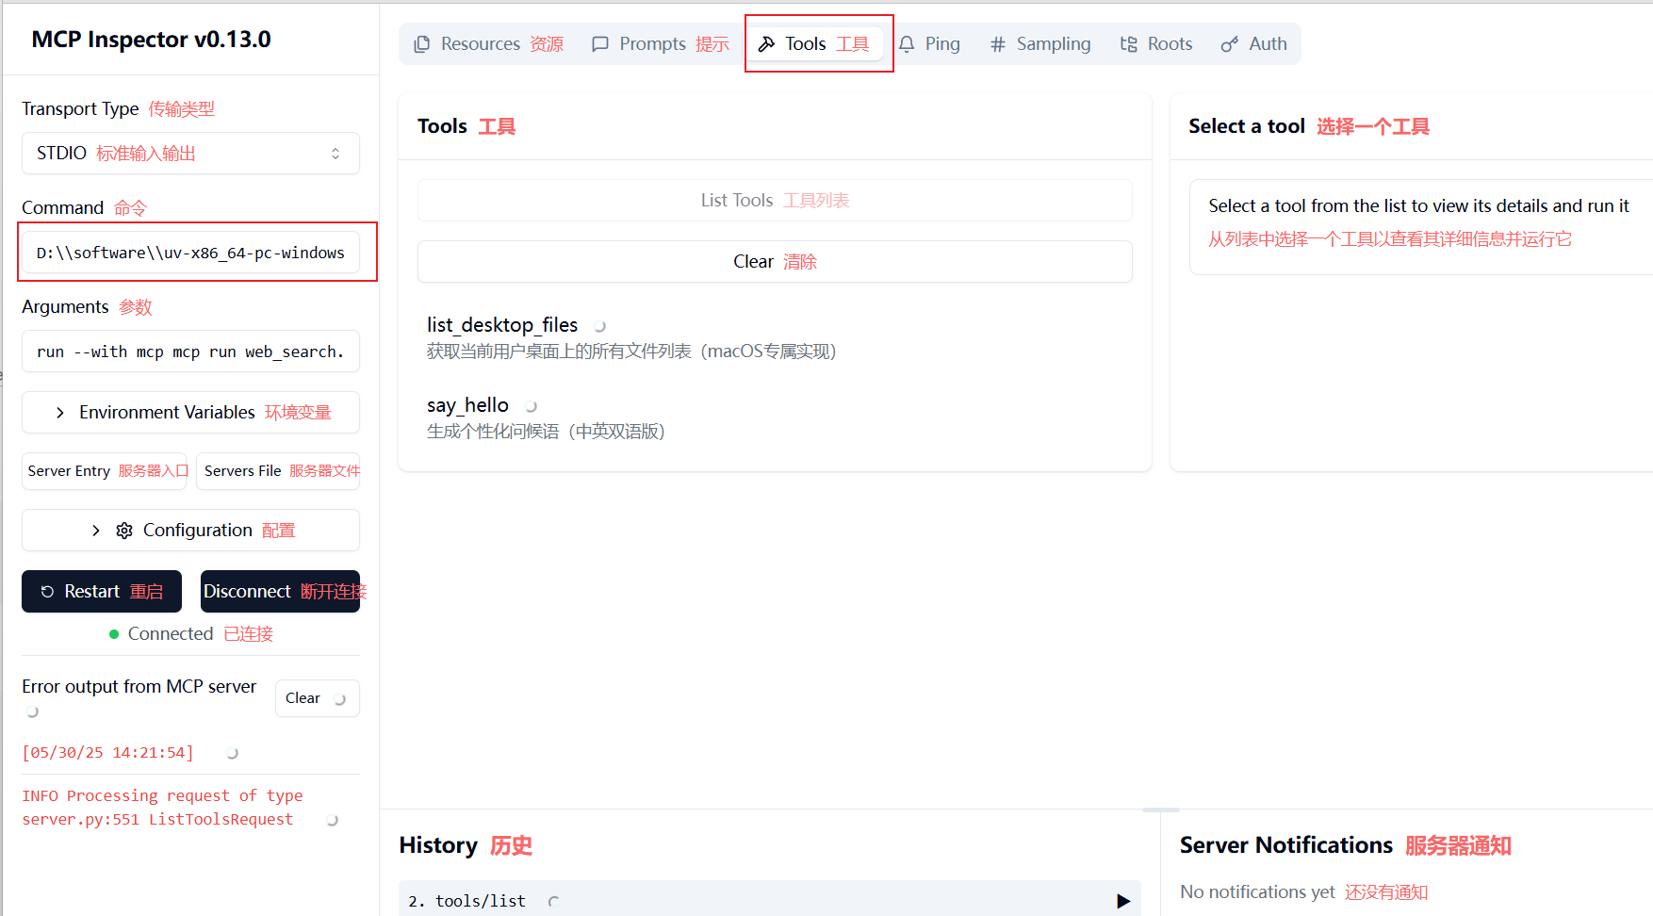Image resolution: width=1653 pixels, height=916 pixels.
Task: Clear the error output log
Action: coord(317,698)
